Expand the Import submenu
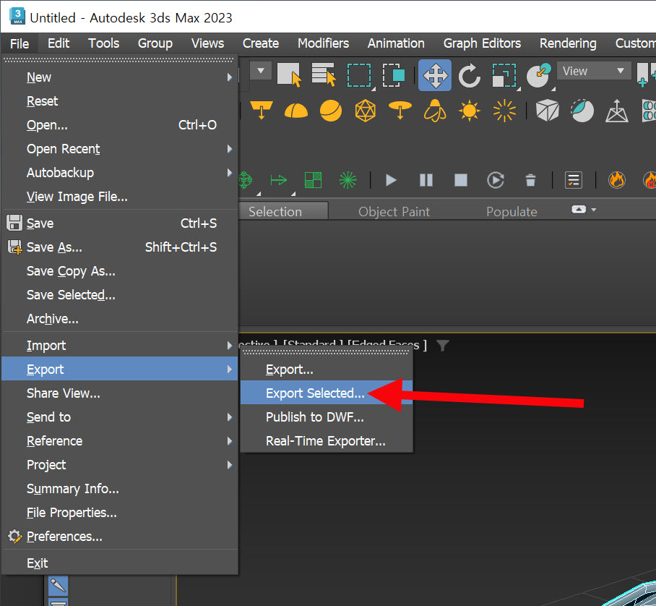This screenshot has width=656, height=606. (x=120, y=346)
